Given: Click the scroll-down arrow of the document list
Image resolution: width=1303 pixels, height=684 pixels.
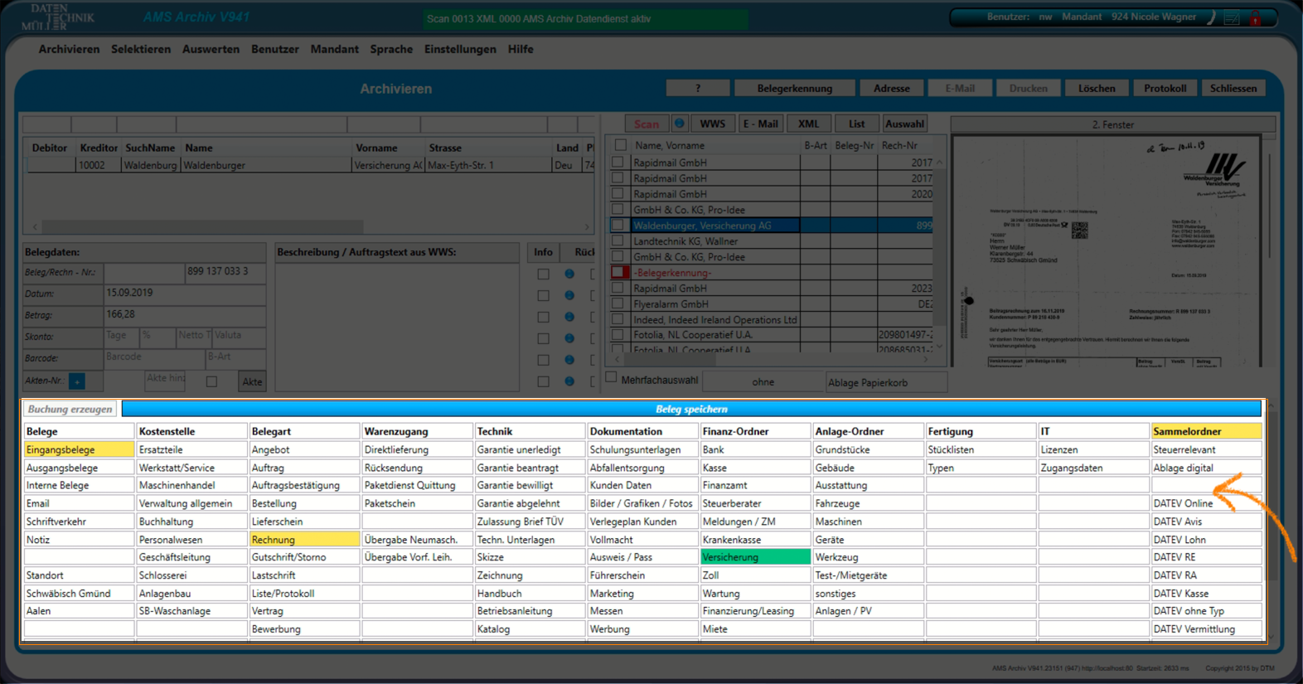Looking at the screenshot, I should pyautogui.click(x=939, y=347).
